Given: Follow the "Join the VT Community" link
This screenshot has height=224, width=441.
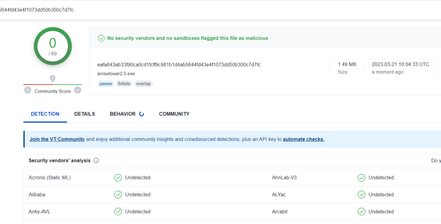Looking at the screenshot, I should pyautogui.click(x=57, y=139).
